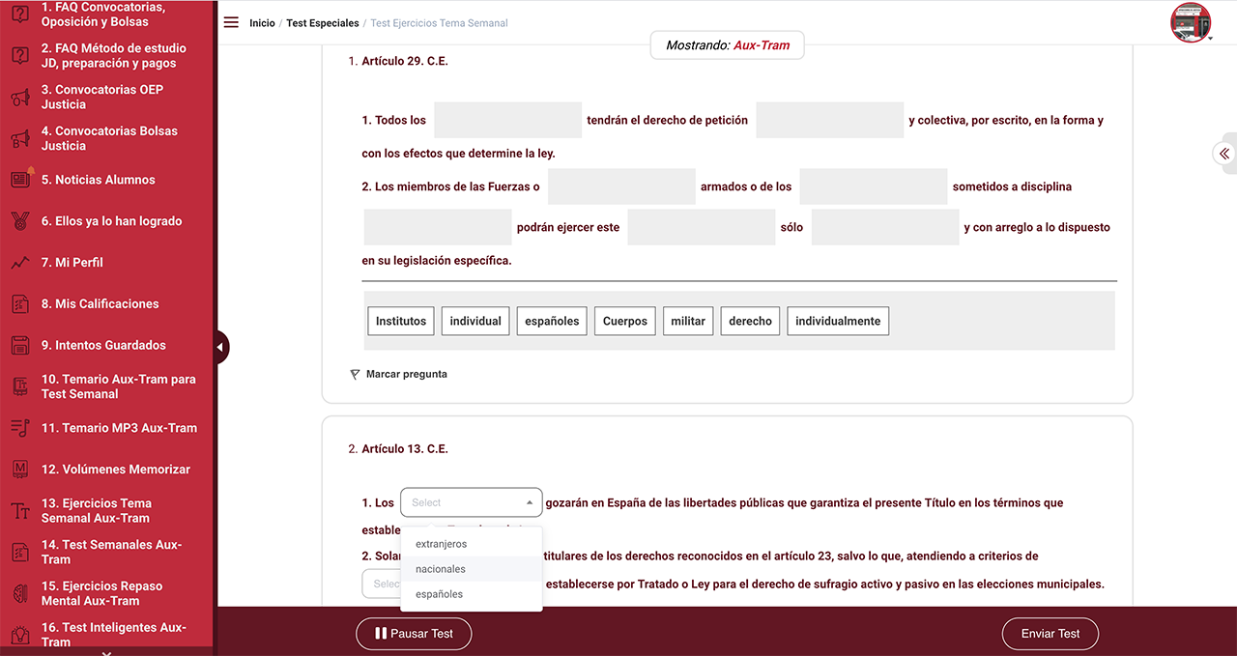Screen dimensions: 1237x656
Task: Click the Noticias Alumnos newspaper icon
Action: [x=20, y=179]
